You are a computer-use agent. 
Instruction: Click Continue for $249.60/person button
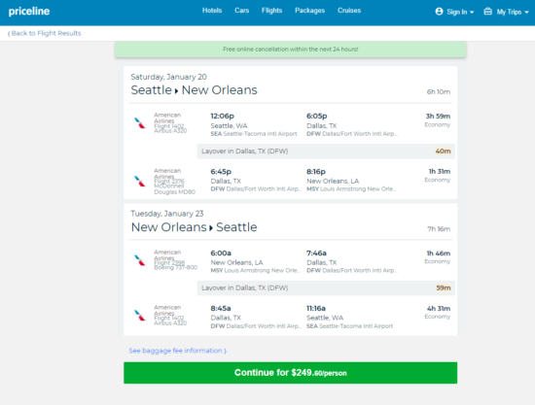pyautogui.click(x=291, y=373)
